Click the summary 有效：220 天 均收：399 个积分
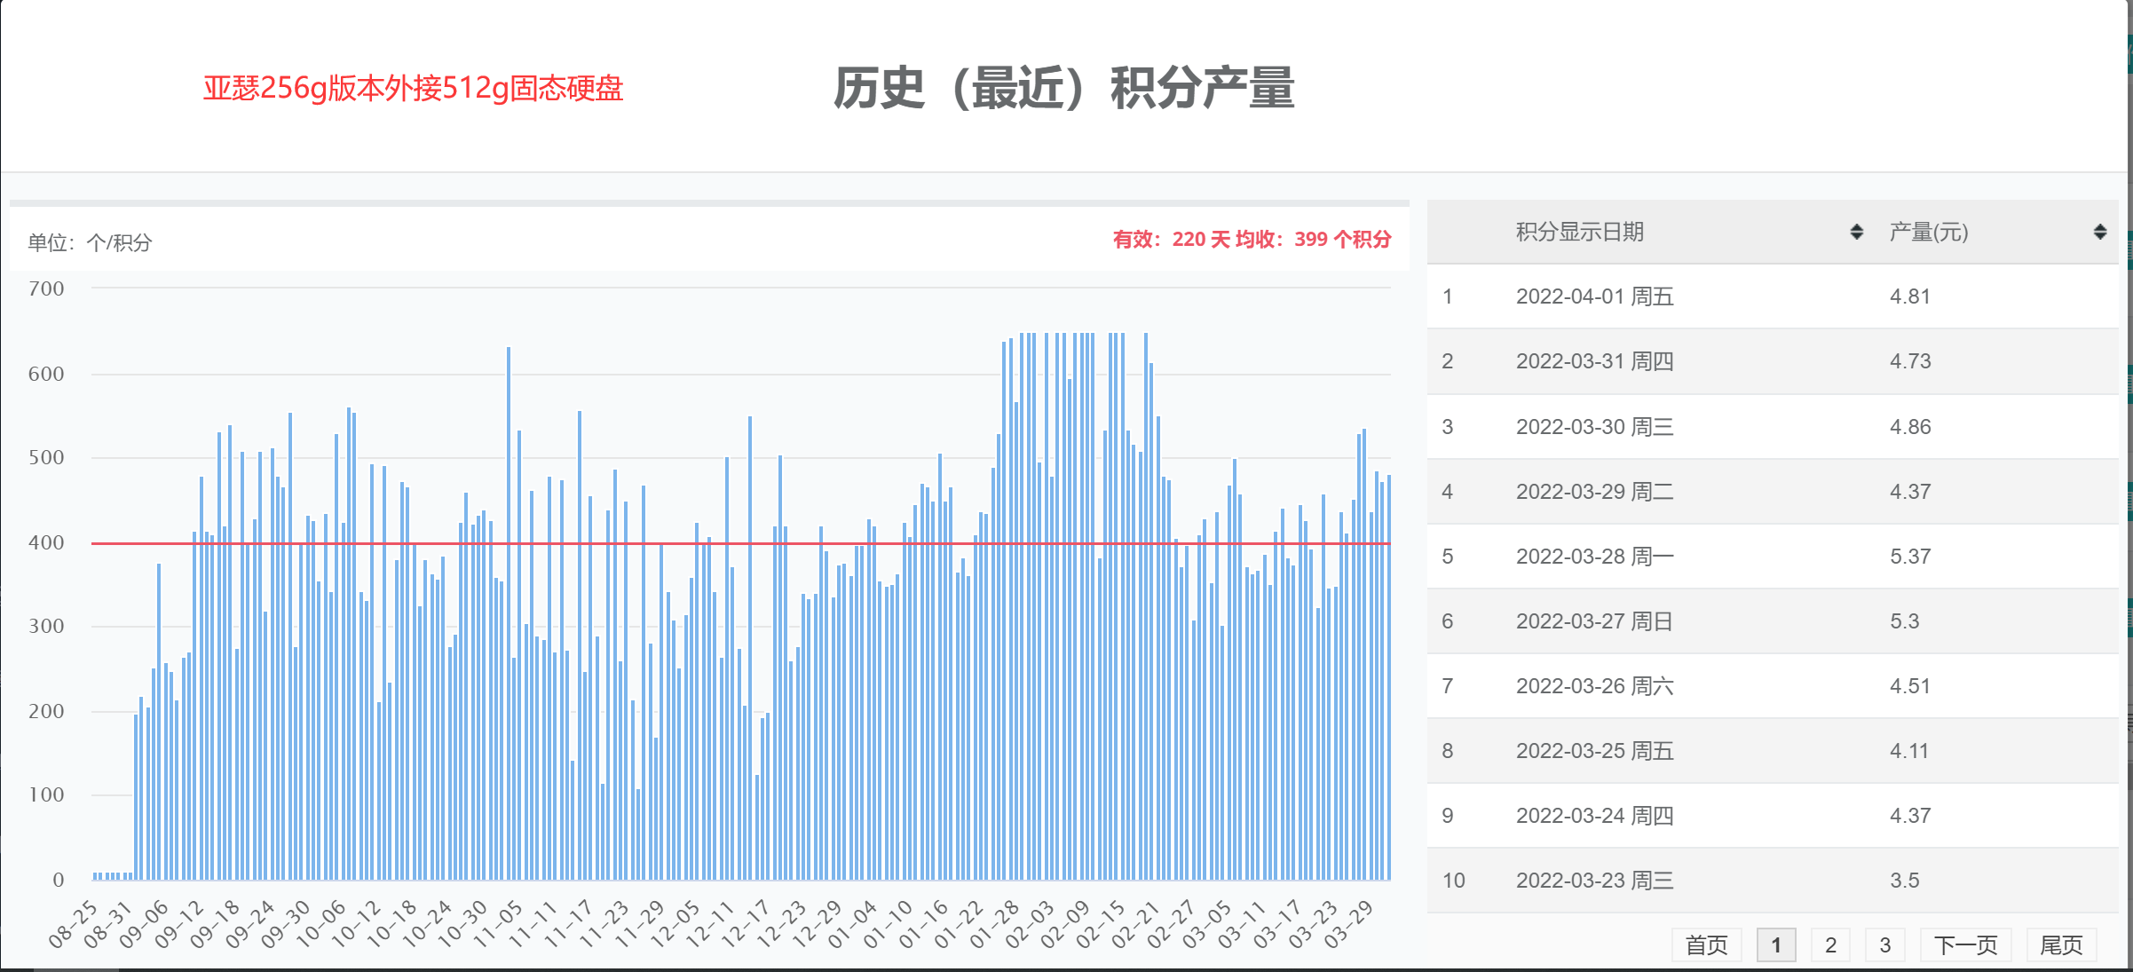Screen dimensions: 2133x972 click(x=1252, y=239)
